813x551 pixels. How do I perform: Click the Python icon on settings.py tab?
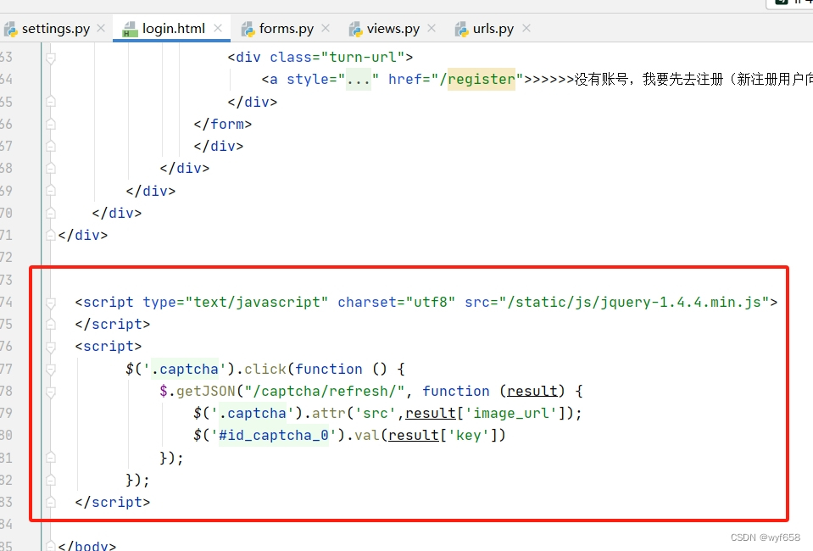11,27
